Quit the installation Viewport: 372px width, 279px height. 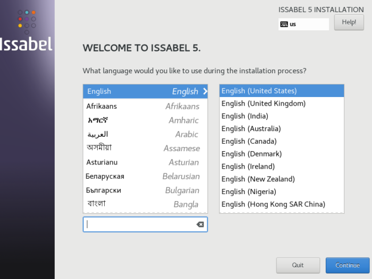(298, 265)
